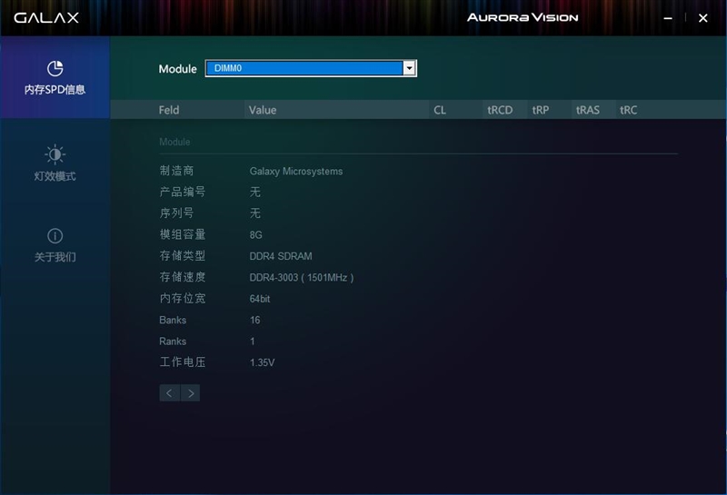Switch to the 灯效模式 lighting mode tab
This screenshot has width=727, height=495.
point(55,163)
